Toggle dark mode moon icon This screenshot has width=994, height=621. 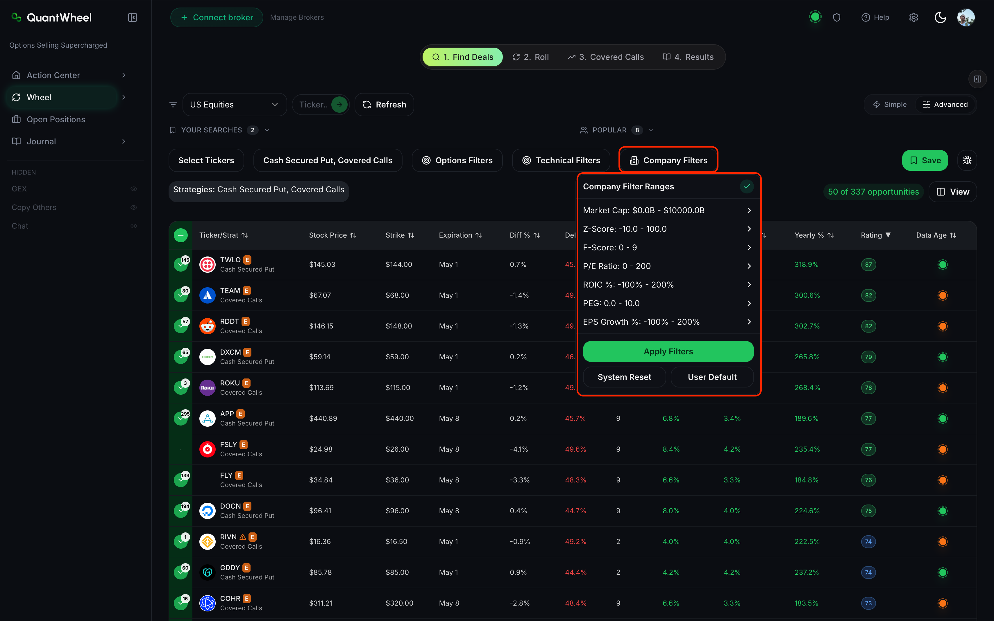[940, 17]
